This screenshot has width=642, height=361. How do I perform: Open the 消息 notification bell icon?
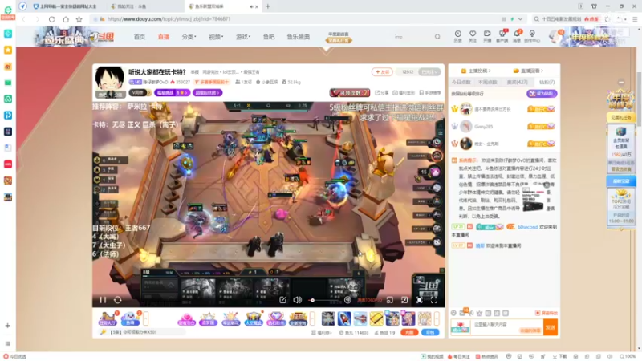[517, 36]
